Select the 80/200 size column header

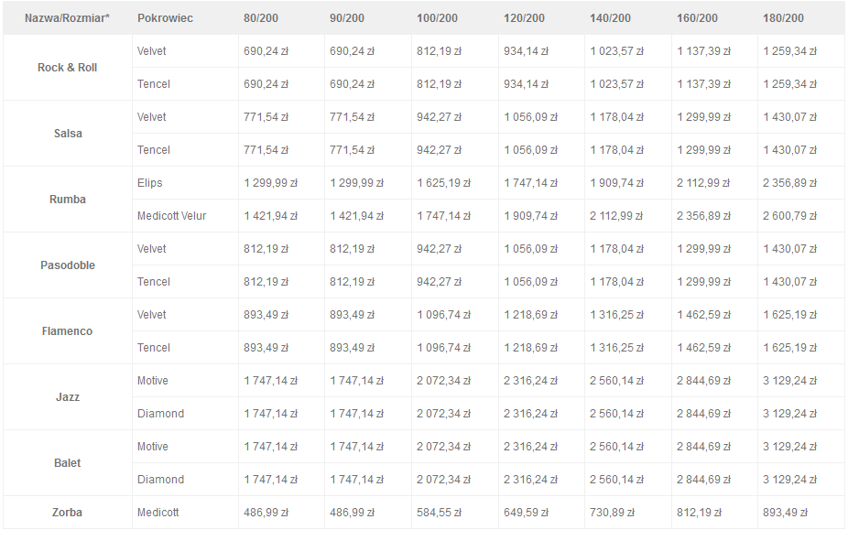[260, 18]
